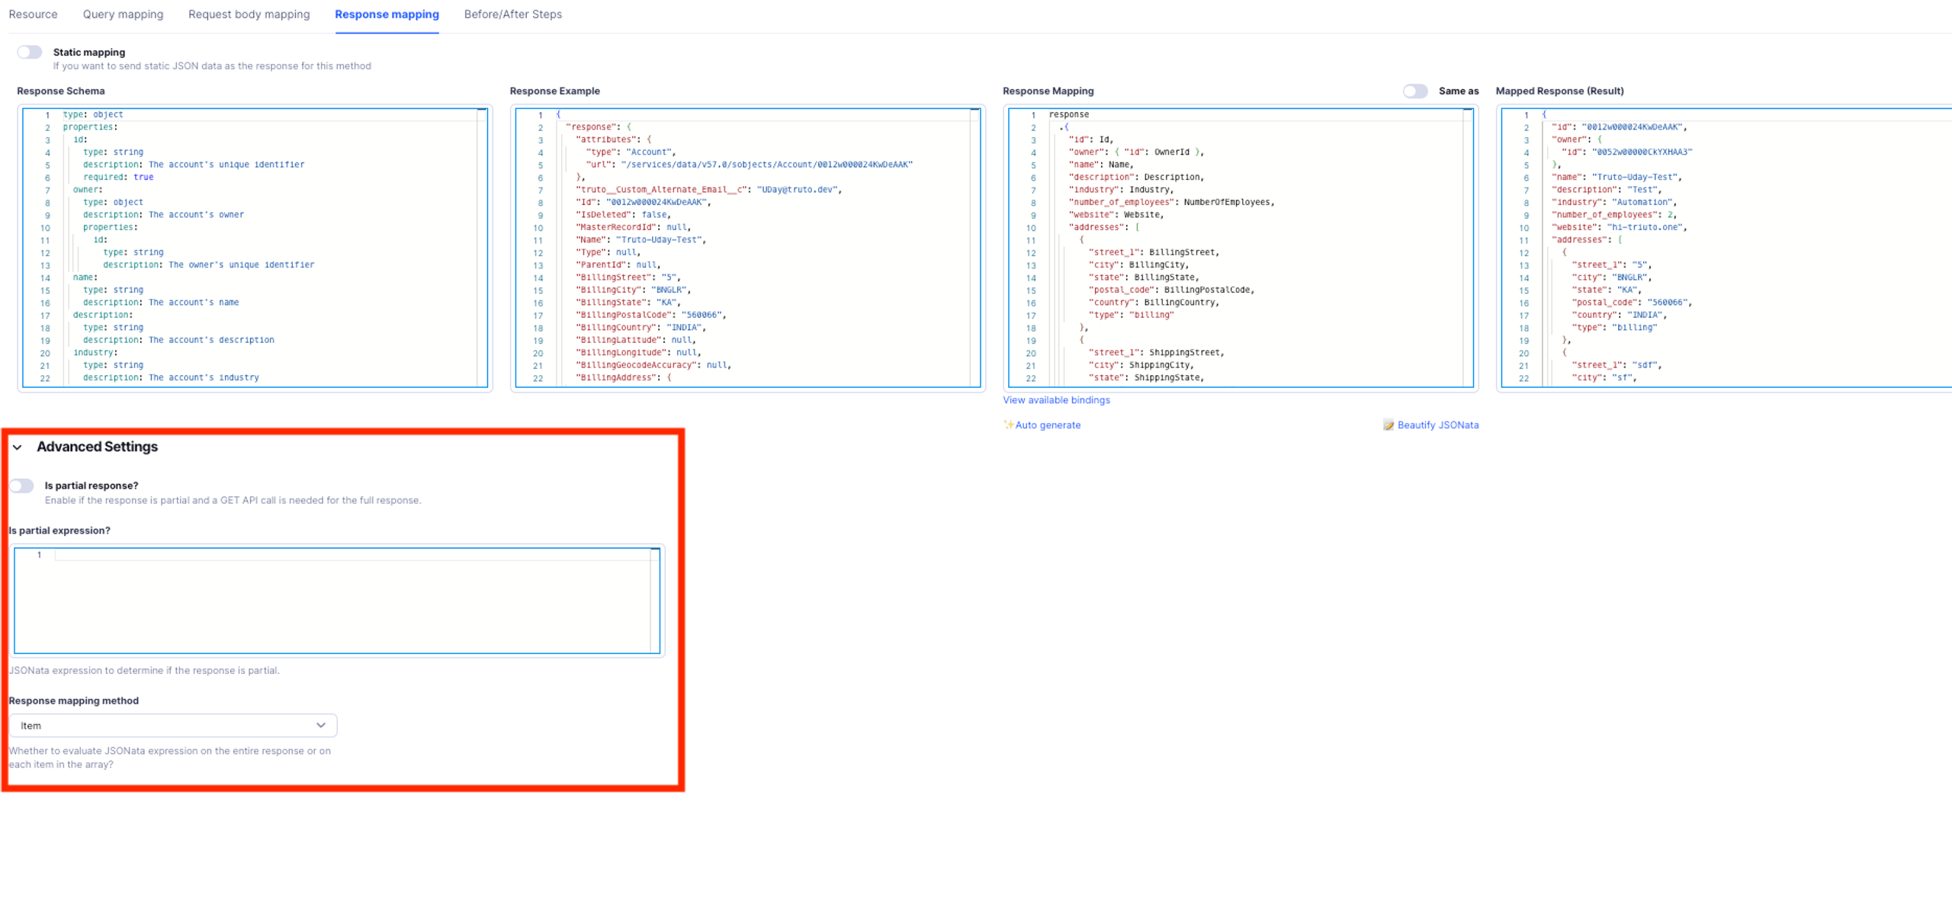Switch to the Resource tab
The height and width of the screenshot is (917, 1952).
click(33, 14)
